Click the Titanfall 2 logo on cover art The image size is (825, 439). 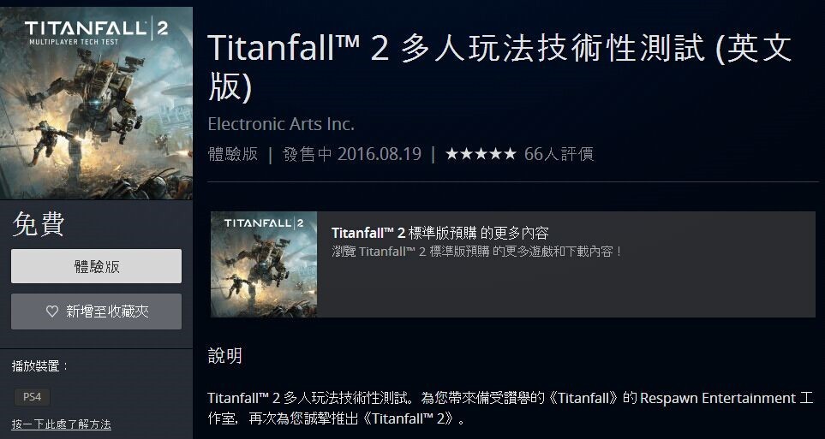click(96, 32)
